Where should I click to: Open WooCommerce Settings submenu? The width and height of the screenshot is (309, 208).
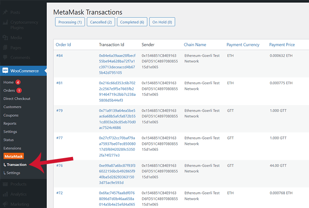10,131
